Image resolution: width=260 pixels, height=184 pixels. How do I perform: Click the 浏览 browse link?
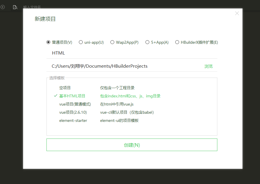[208, 66]
